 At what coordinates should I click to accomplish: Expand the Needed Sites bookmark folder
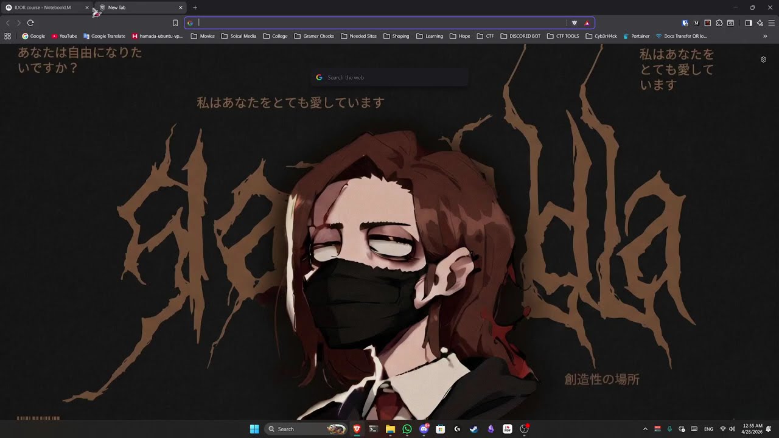358,36
